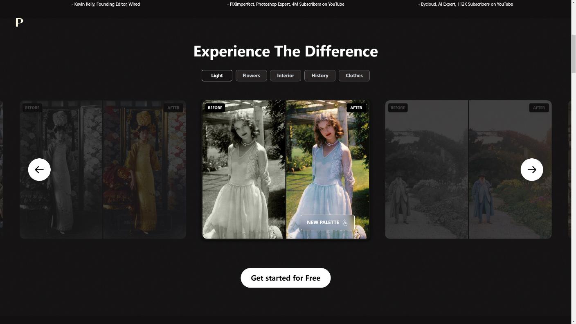The height and width of the screenshot is (324, 576).
Task: Switch to the History tab
Action: tap(320, 76)
